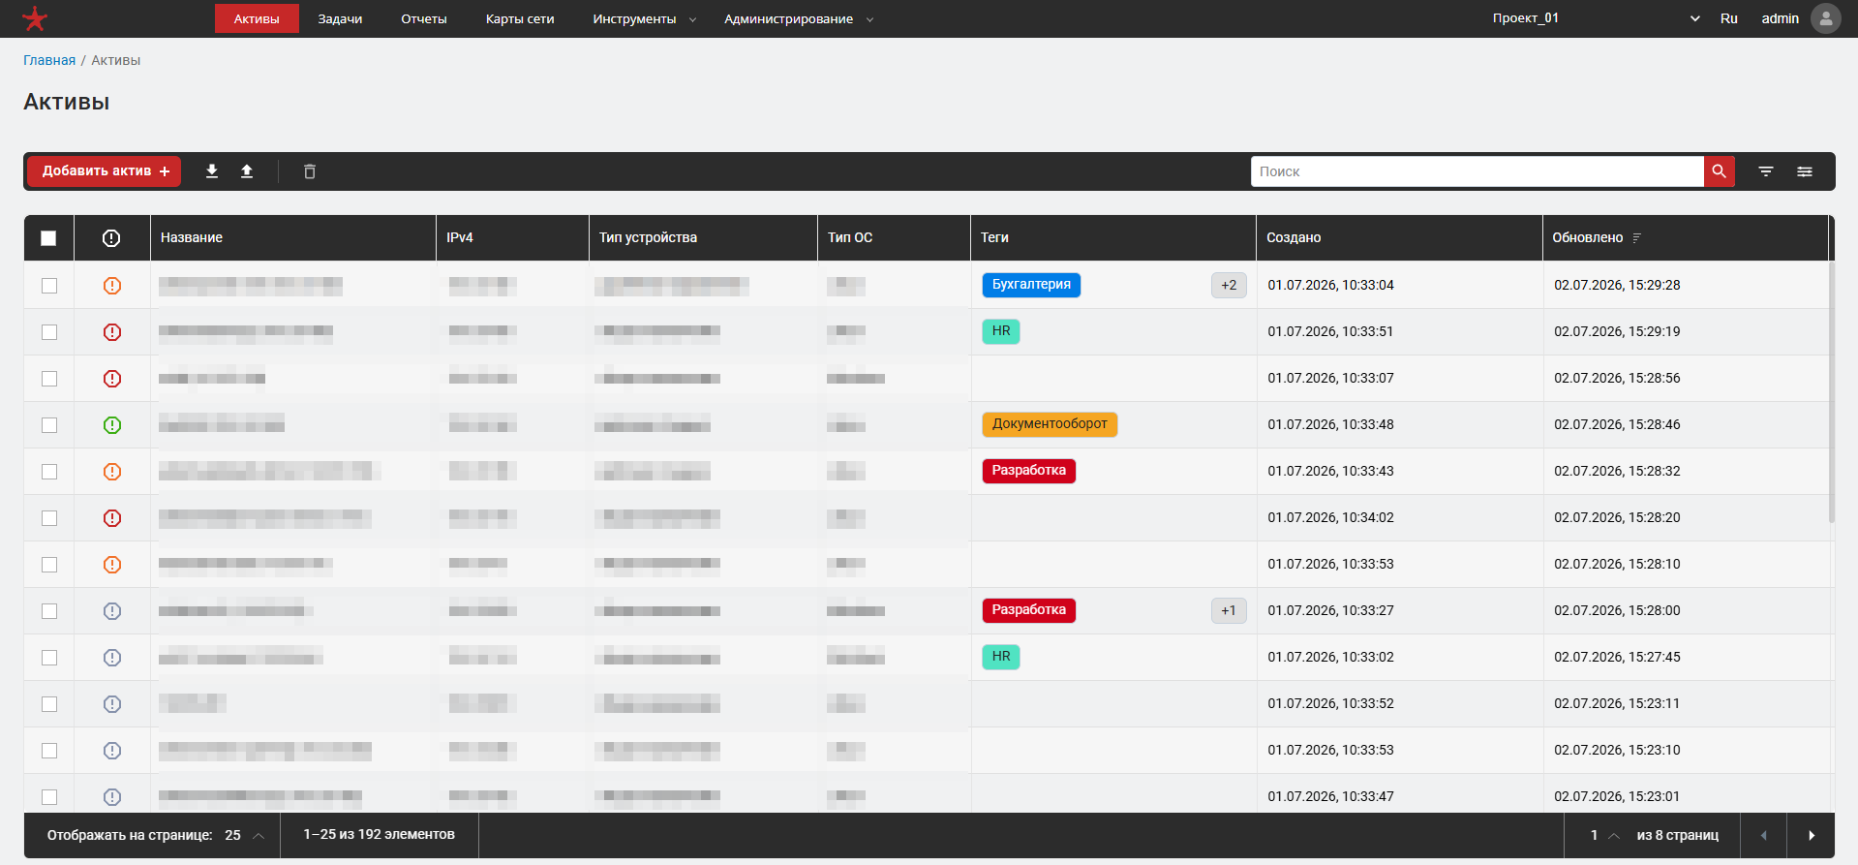Expand the Инструменты menu
This screenshot has width=1858, height=865.
click(645, 19)
